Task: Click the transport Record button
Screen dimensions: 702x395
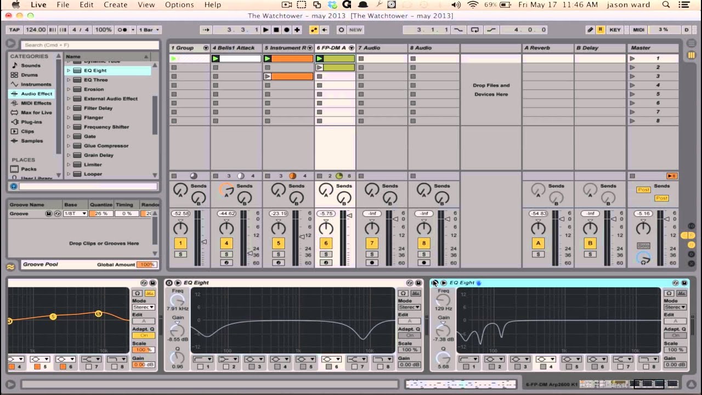Action: point(287,30)
